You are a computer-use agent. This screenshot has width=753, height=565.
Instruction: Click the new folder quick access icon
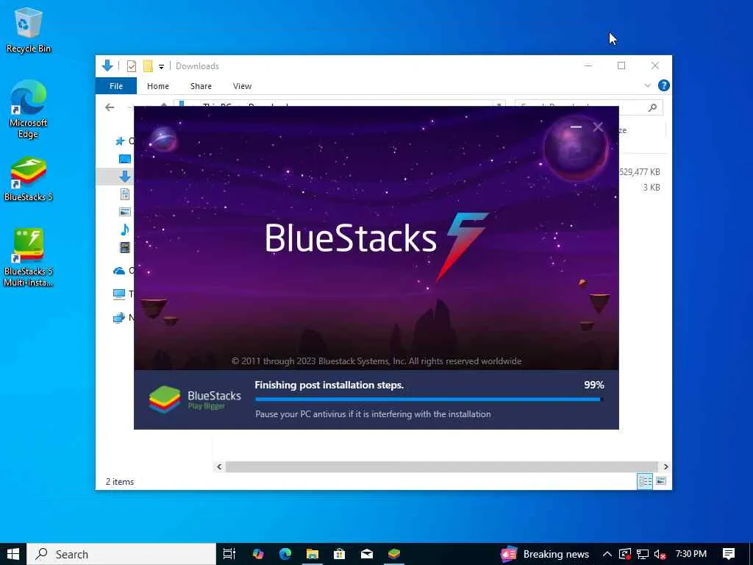(148, 66)
